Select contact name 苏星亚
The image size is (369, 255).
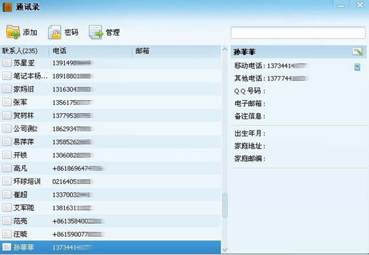tap(24, 63)
